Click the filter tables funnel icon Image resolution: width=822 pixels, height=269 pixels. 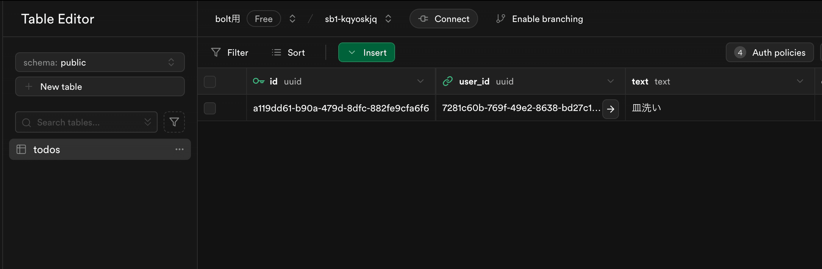[x=174, y=122]
